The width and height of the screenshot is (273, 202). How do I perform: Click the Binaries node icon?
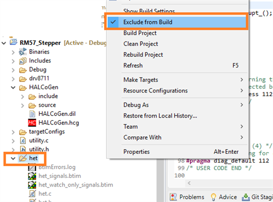23,52
